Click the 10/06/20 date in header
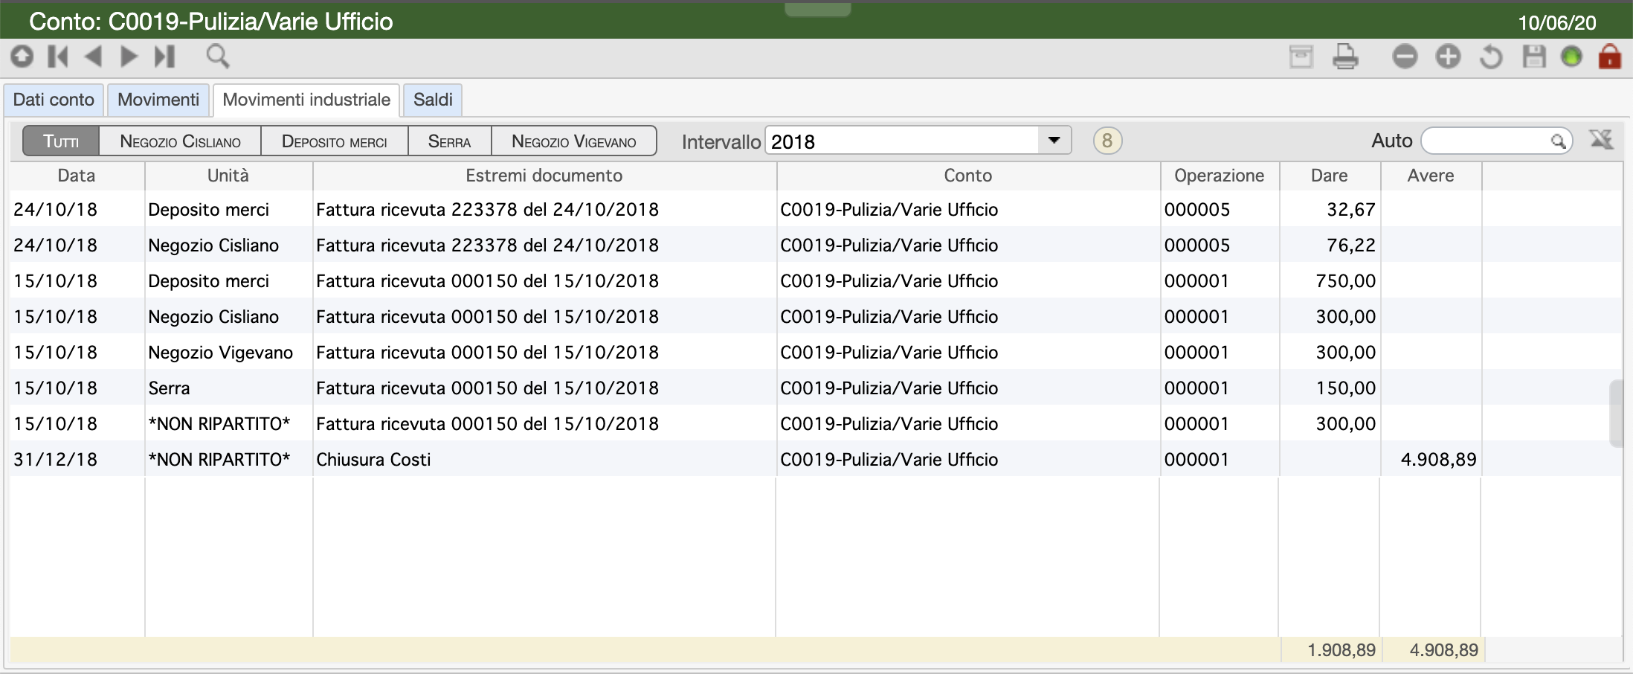Image resolution: width=1633 pixels, height=674 pixels. pyautogui.click(x=1557, y=23)
